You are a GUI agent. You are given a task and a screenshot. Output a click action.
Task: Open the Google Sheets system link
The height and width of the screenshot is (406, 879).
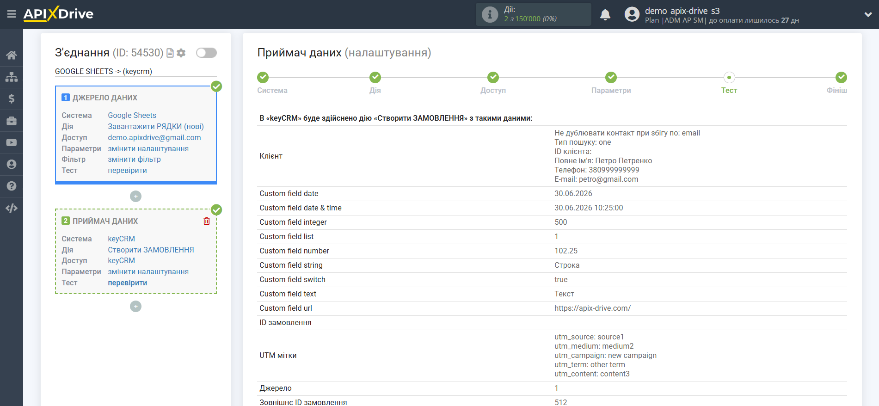pyautogui.click(x=132, y=116)
